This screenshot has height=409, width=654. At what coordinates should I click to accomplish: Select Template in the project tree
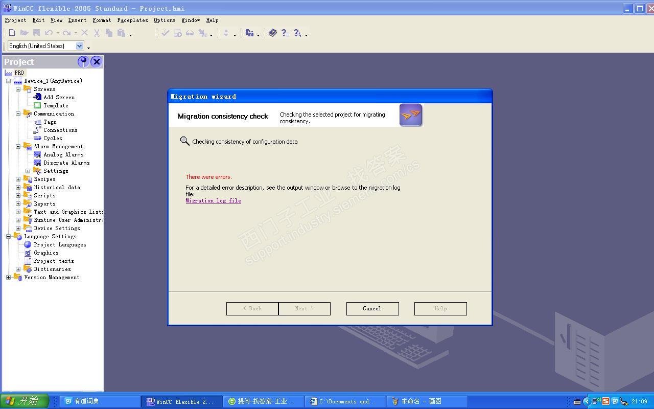tap(56, 105)
